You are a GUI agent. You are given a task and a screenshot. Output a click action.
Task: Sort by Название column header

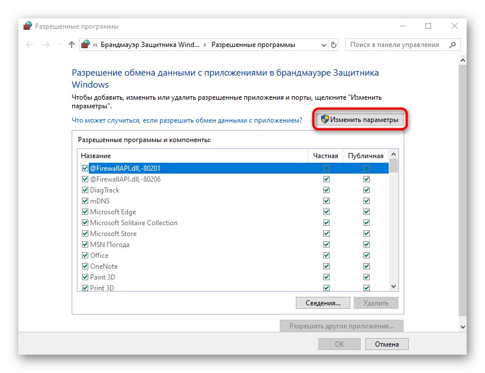point(193,155)
